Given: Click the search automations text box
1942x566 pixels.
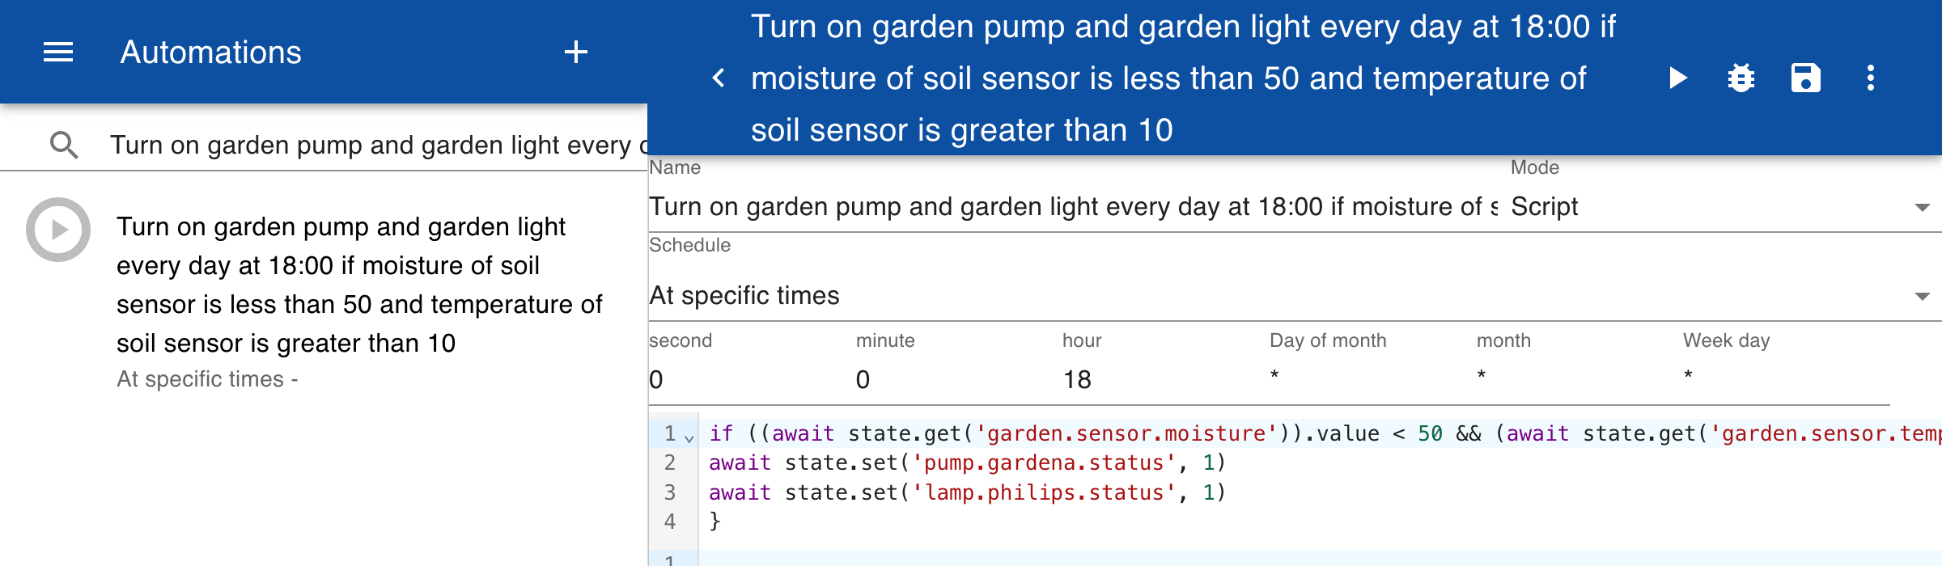Looking at the screenshot, I should coord(379,145).
